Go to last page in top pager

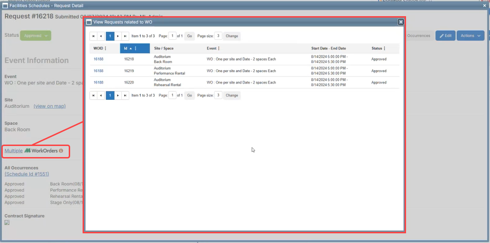pos(125,36)
